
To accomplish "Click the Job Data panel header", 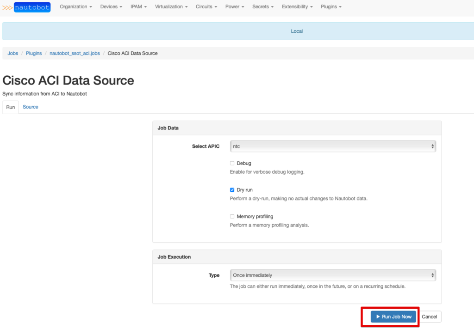I will click(297, 128).
